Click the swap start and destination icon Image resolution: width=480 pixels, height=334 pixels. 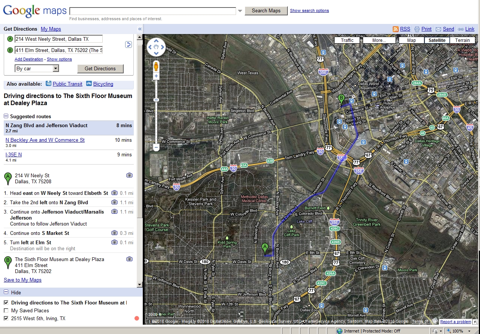tap(128, 45)
